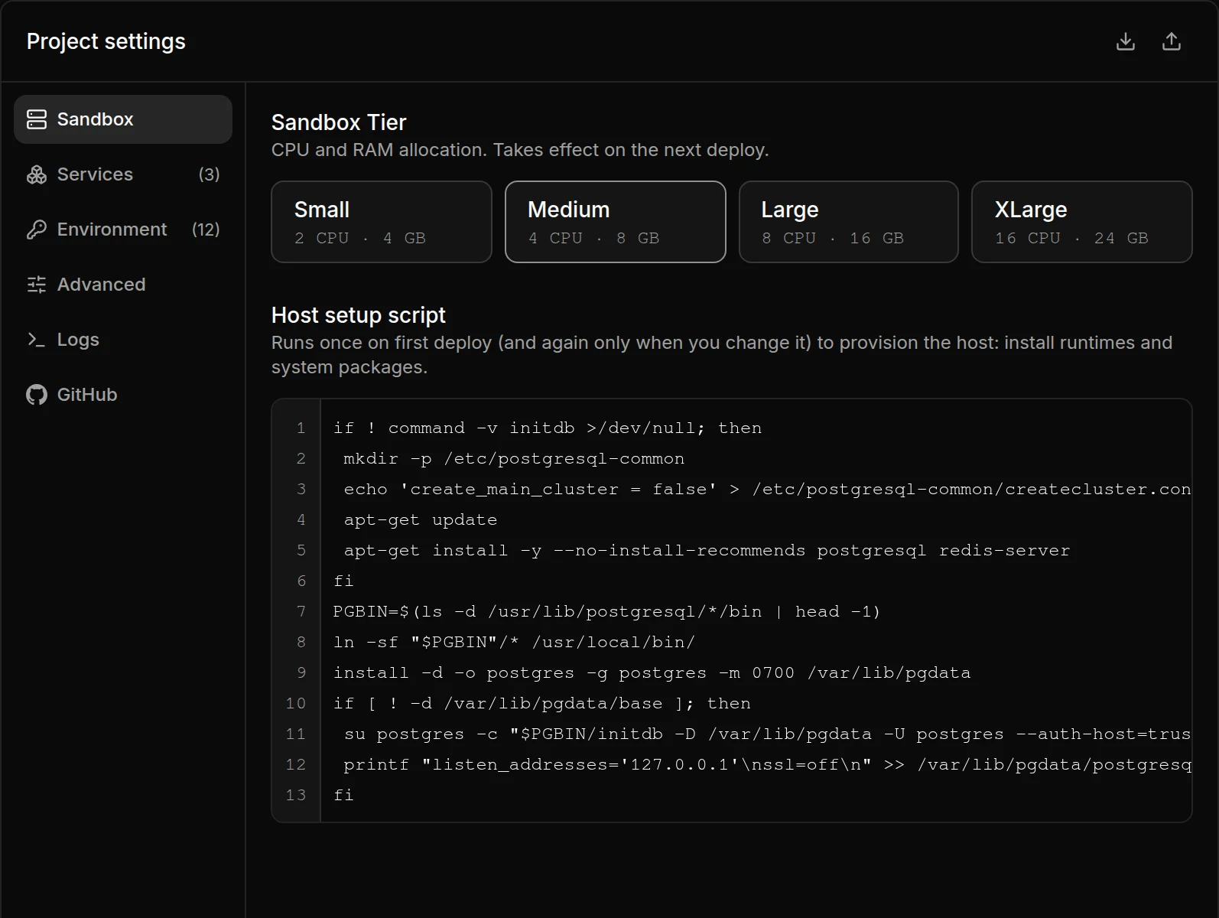This screenshot has width=1219, height=918.
Task: Go to Advanced settings
Action: (x=123, y=285)
